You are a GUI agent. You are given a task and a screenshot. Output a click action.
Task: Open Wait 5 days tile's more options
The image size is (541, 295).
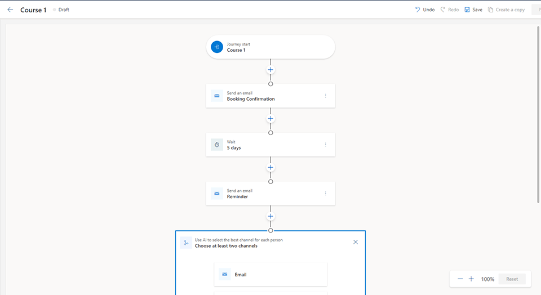(x=325, y=145)
